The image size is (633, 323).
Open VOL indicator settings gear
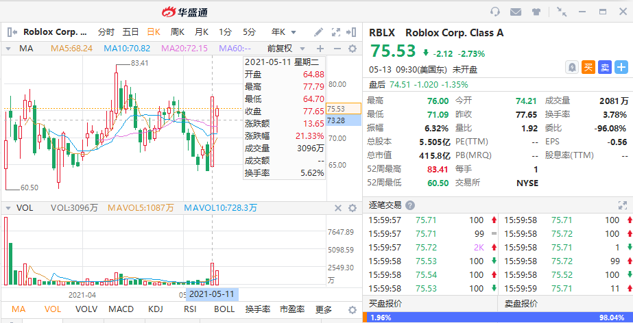353,208
